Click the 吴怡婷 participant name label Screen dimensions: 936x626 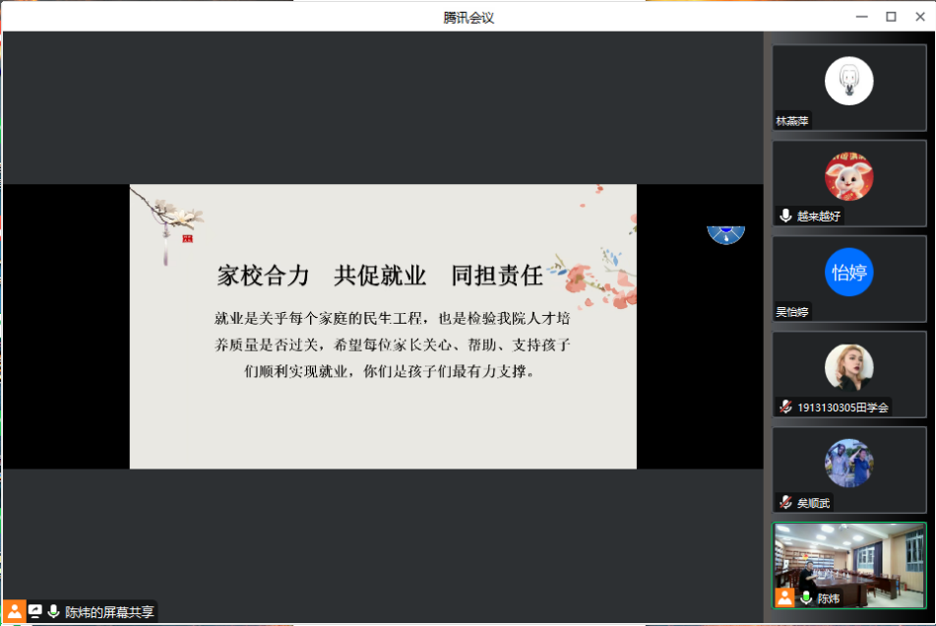792,312
